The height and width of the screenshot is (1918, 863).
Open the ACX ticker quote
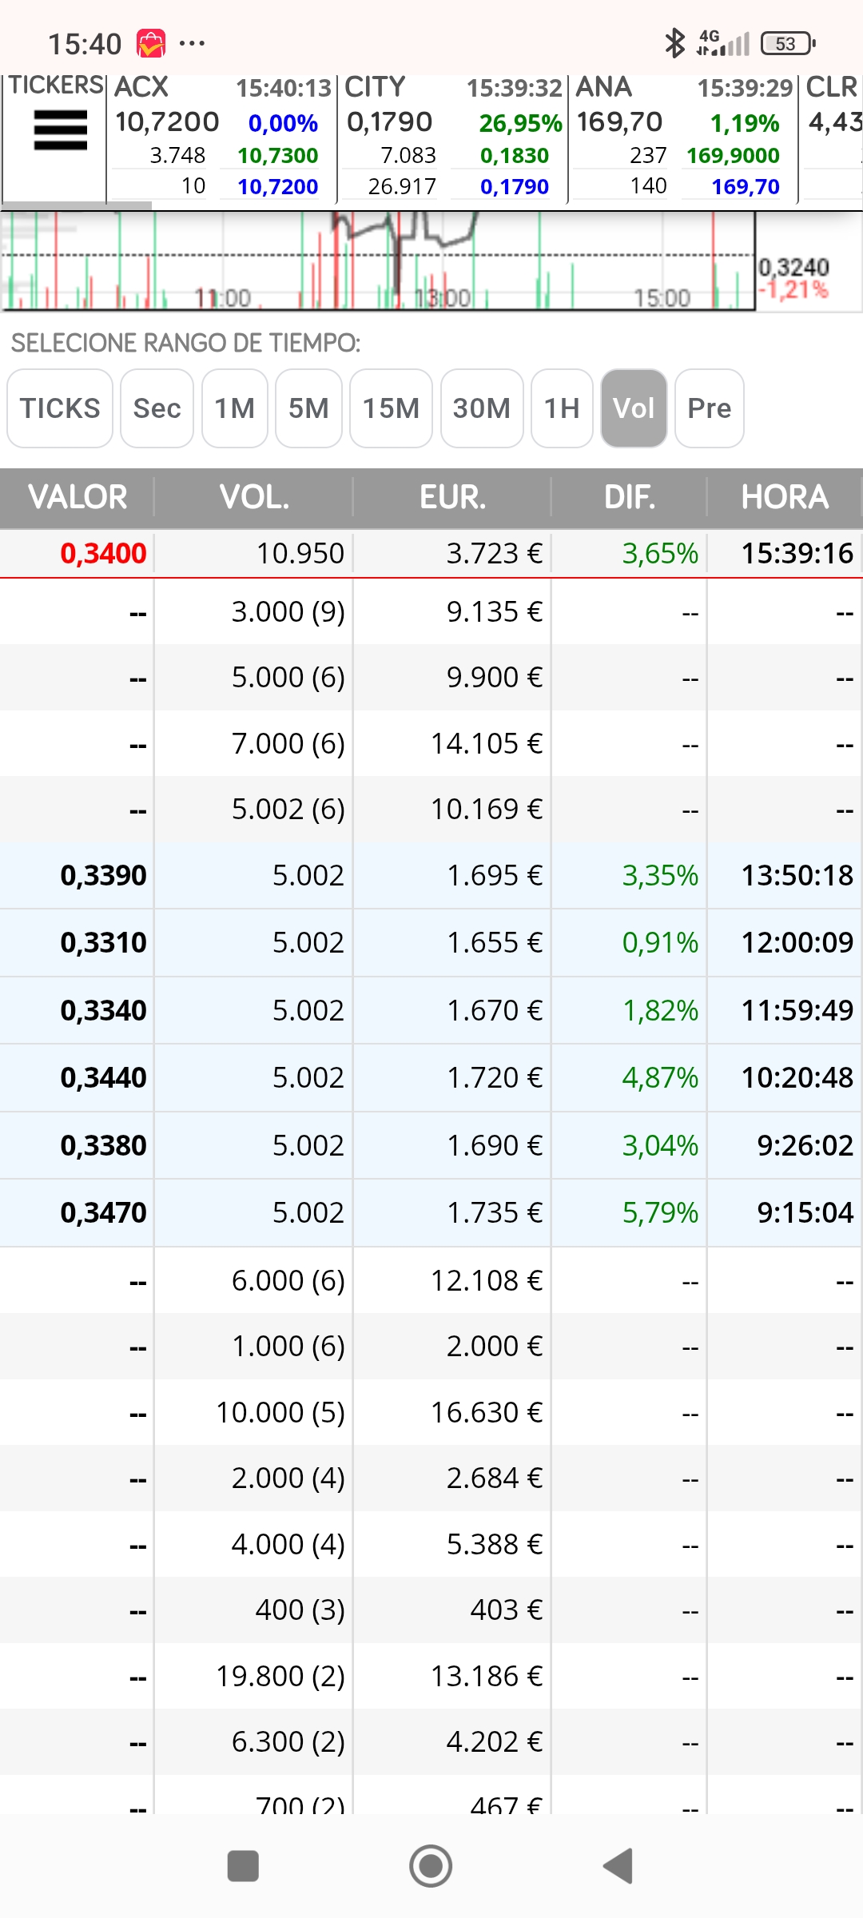click(x=221, y=137)
